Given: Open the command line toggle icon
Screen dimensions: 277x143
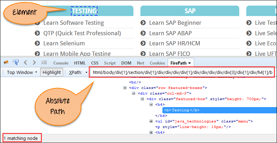Looking at the screenshot, I should (x=44, y=63).
